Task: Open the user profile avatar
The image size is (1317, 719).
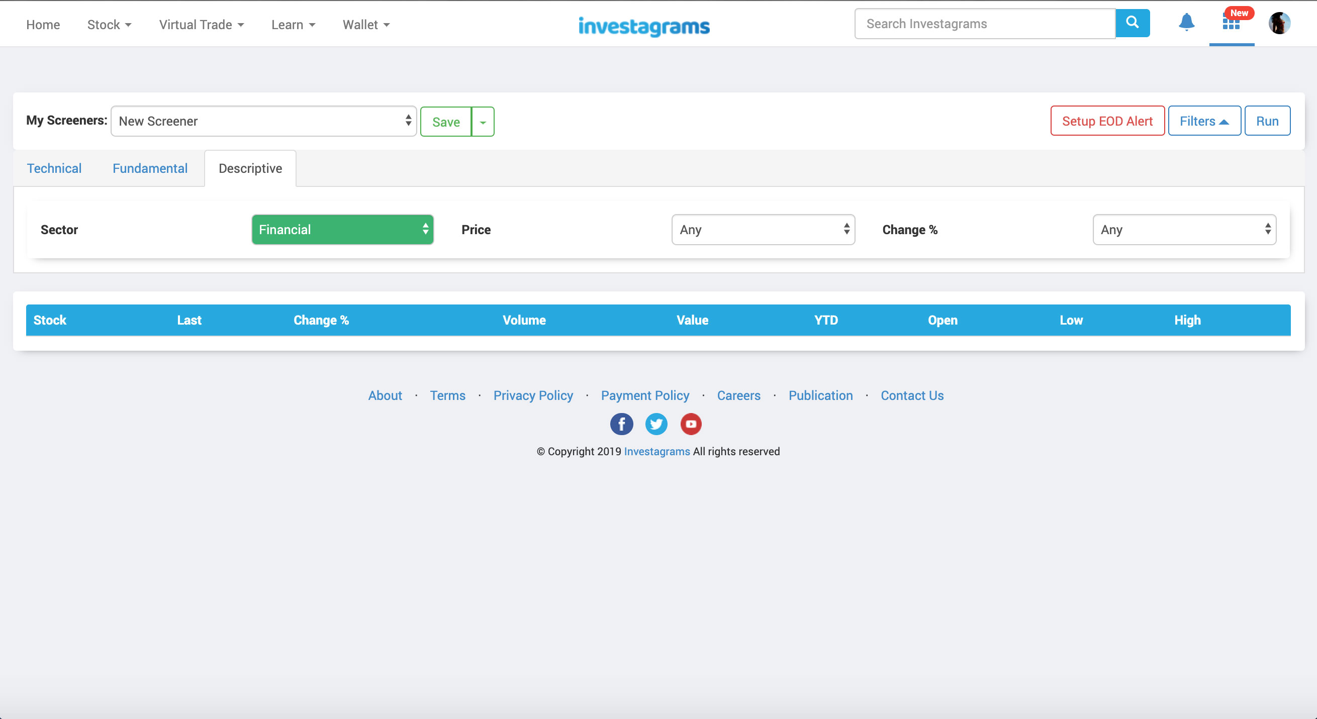Action: 1279,24
